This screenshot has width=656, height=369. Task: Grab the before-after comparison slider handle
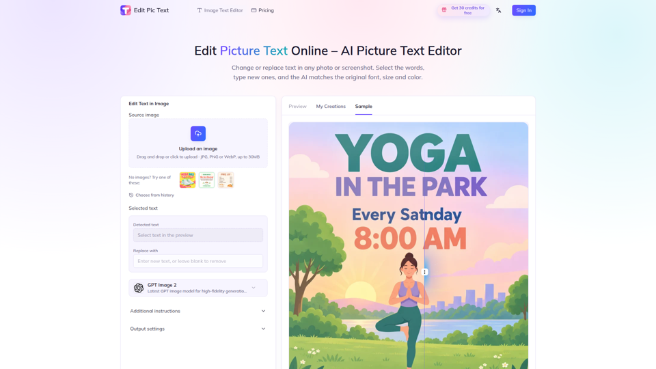[424, 272]
